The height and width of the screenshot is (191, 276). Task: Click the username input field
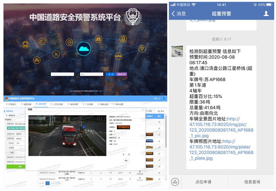tap(62, 74)
